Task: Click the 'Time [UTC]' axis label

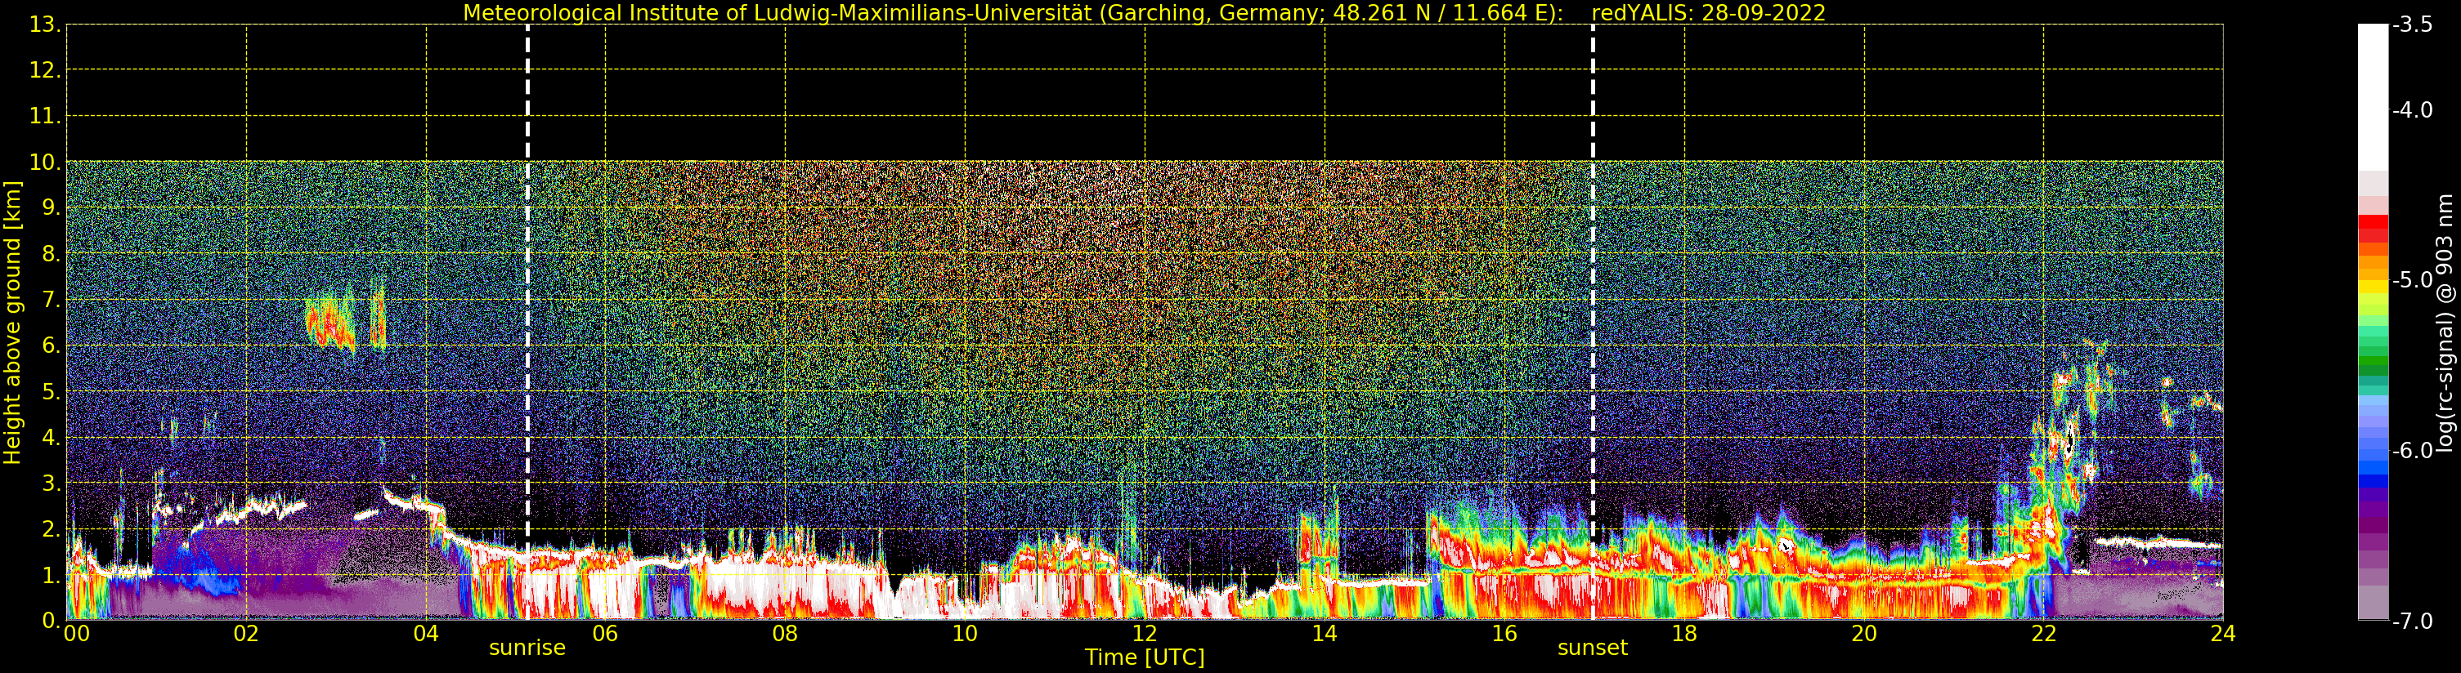Action: click(1145, 657)
